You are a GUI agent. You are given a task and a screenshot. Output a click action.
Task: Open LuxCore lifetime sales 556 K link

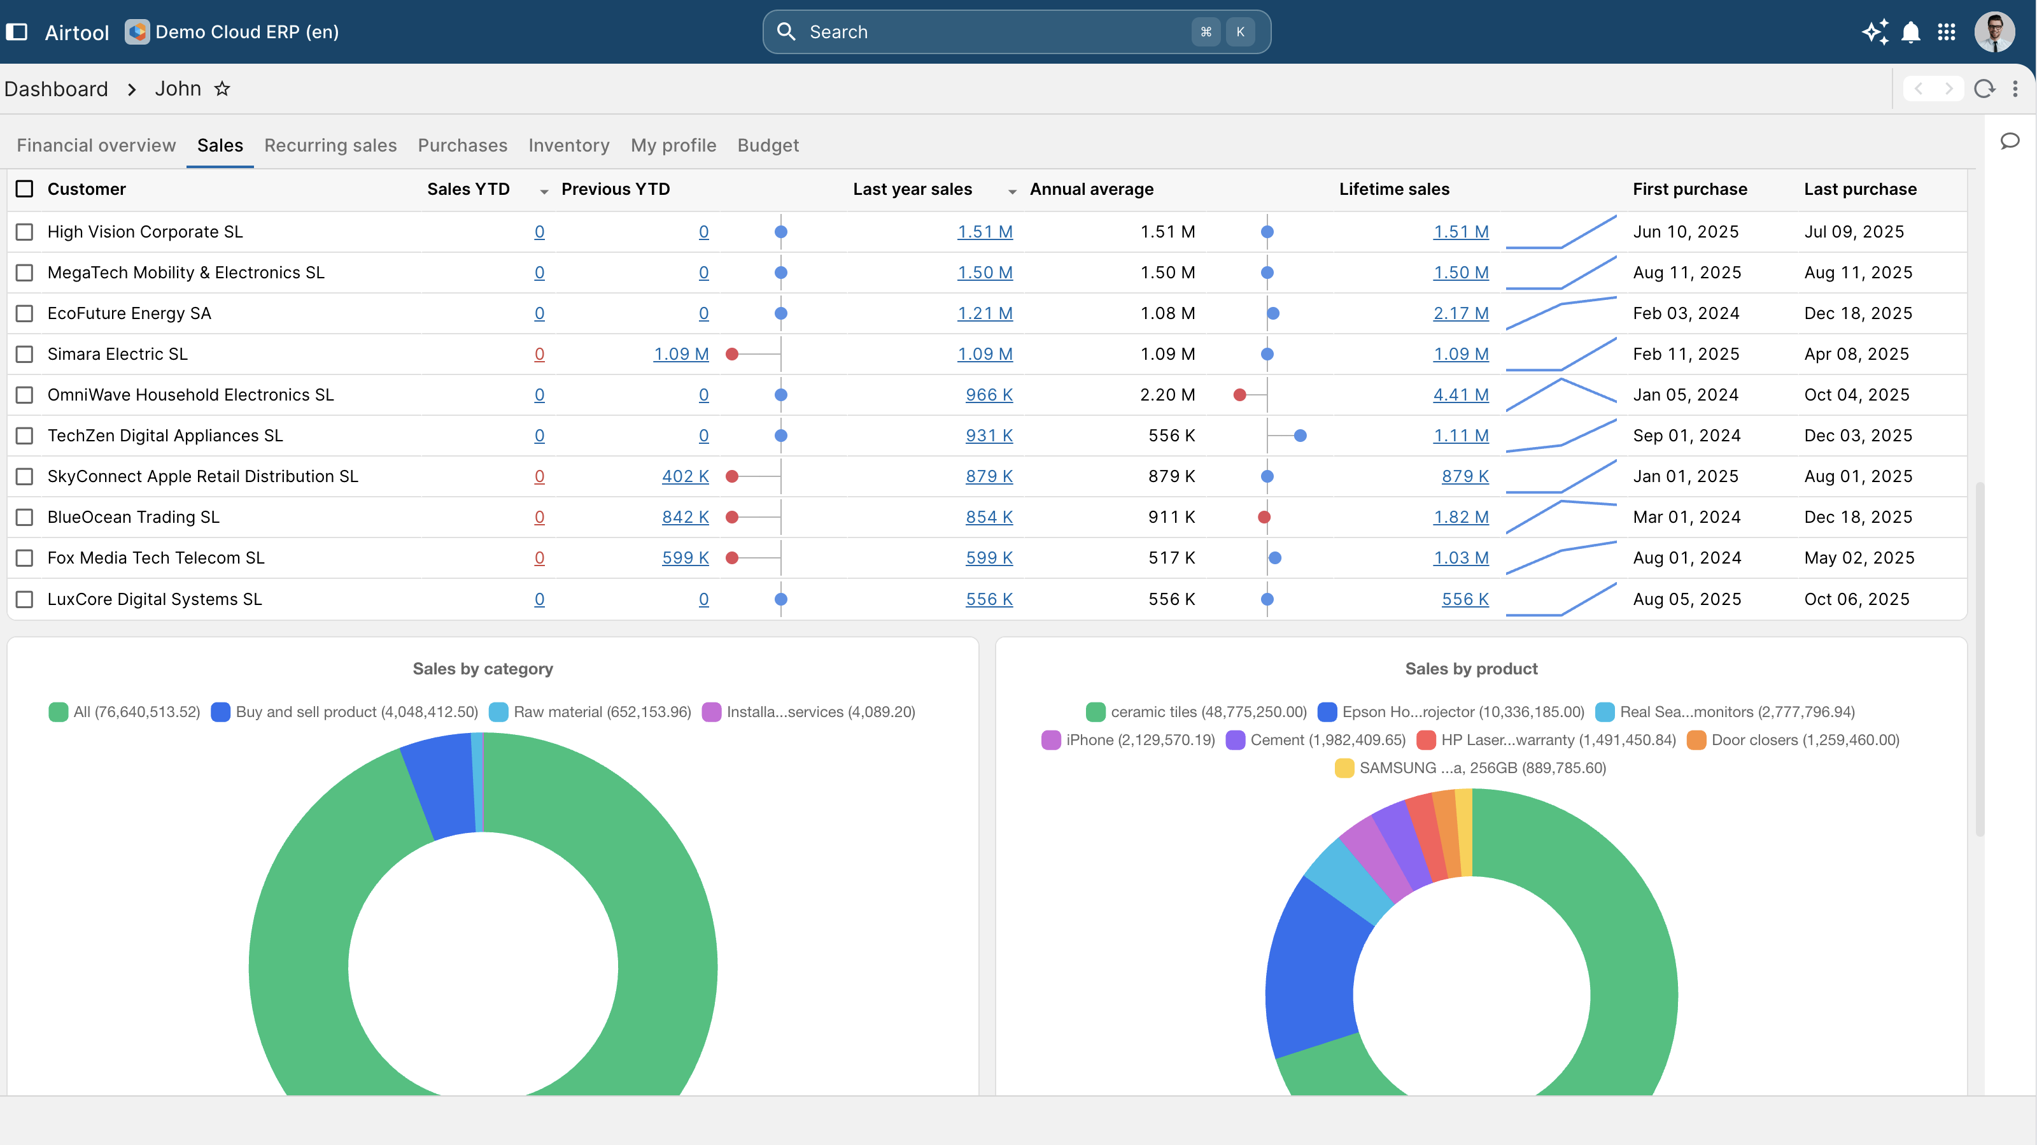click(1465, 599)
